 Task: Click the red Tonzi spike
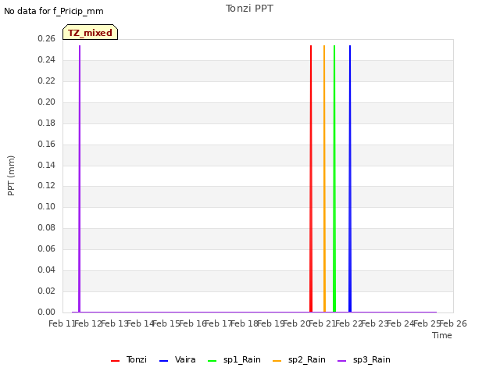point(311,179)
